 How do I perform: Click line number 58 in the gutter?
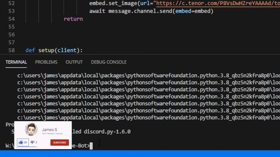[x=11, y=50]
